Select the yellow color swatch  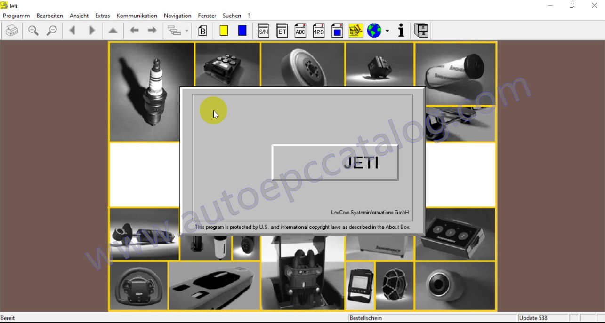(x=224, y=30)
